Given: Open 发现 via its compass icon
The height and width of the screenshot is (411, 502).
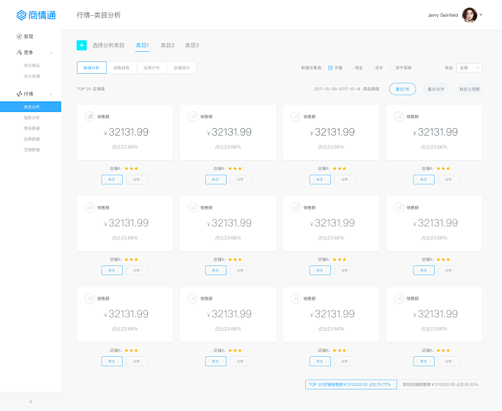Looking at the screenshot, I should [19, 36].
